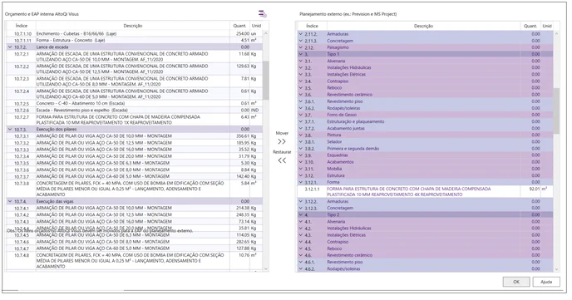572x300 pixels.
Task: Select row 10.7.4.8 CONCRETAGEM DE PILARES
Action: click(x=134, y=261)
